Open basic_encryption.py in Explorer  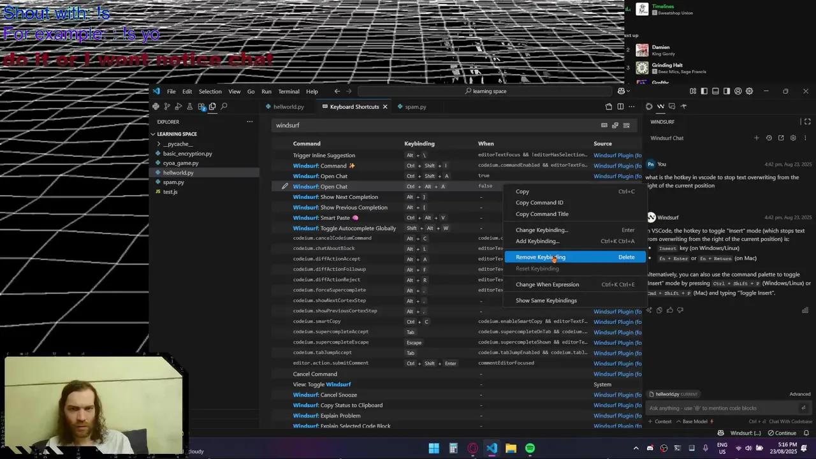click(187, 154)
